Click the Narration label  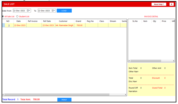[x=133, y=91]
